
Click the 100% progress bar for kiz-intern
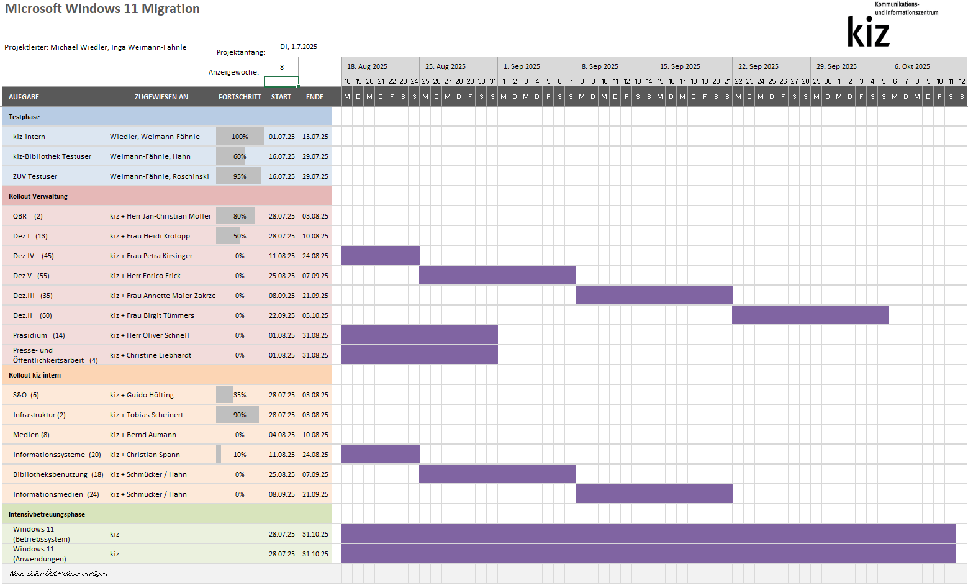coord(240,137)
